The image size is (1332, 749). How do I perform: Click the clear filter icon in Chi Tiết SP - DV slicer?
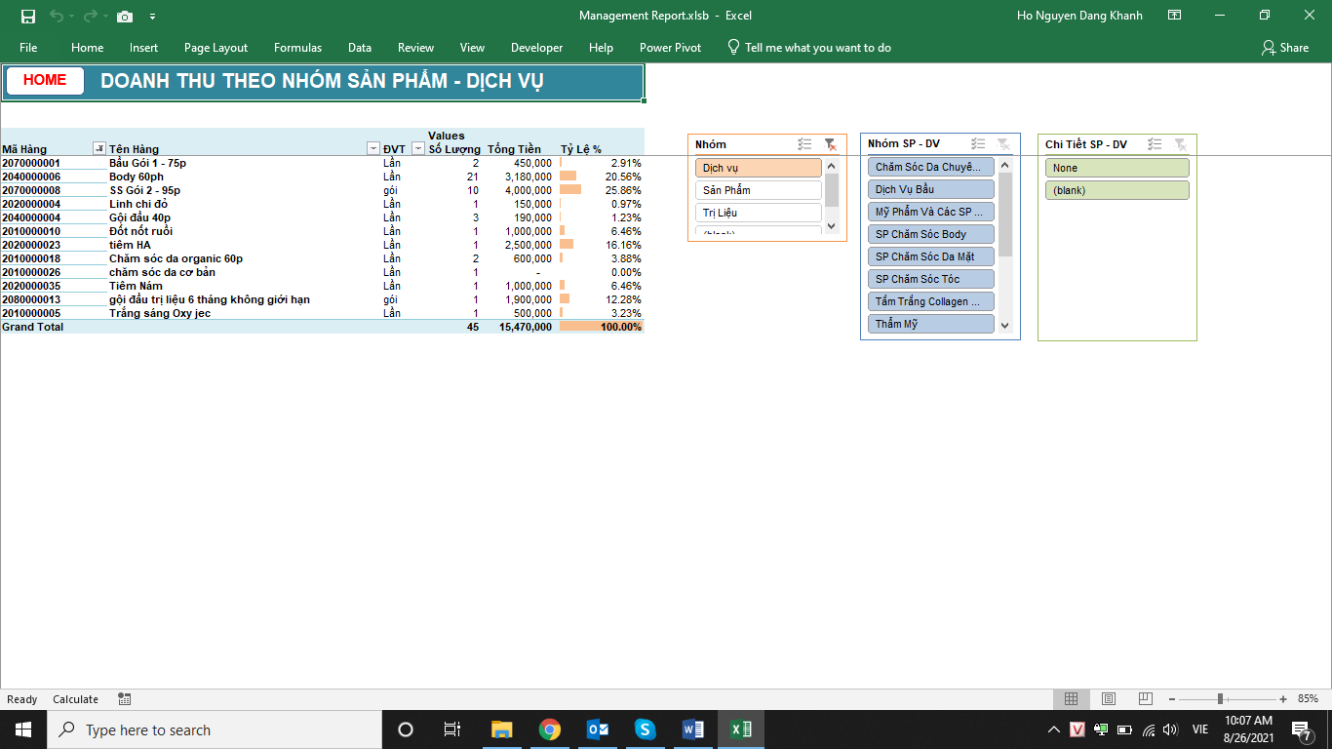pos(1180,144)
